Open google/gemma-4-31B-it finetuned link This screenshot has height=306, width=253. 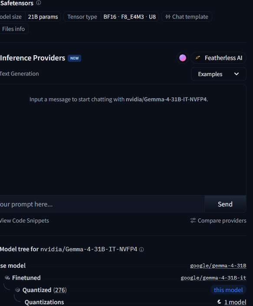[x=214, y=278]
